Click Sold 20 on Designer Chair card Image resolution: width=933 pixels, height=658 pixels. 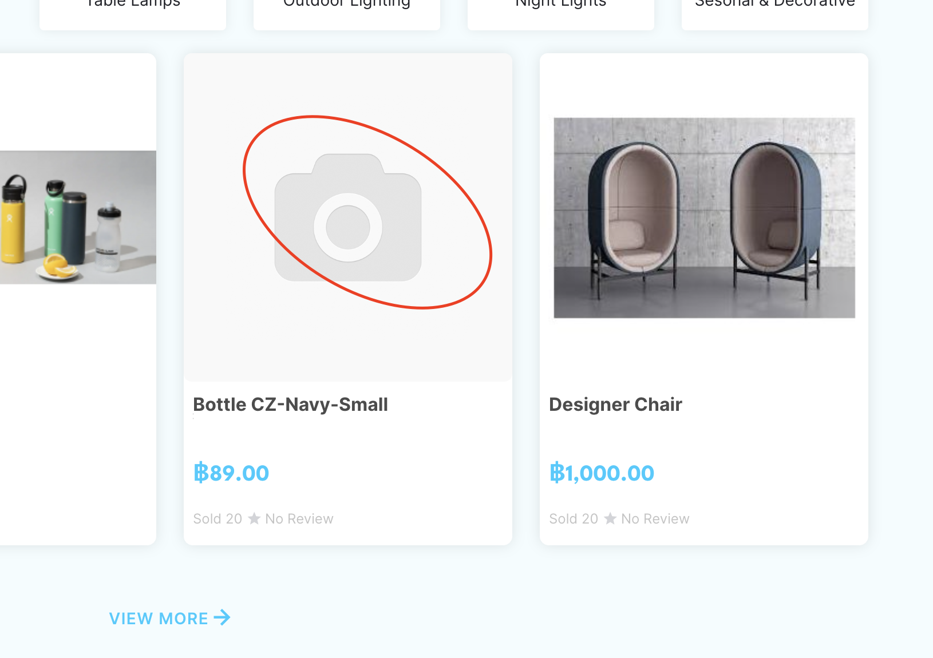pos(574,519)
